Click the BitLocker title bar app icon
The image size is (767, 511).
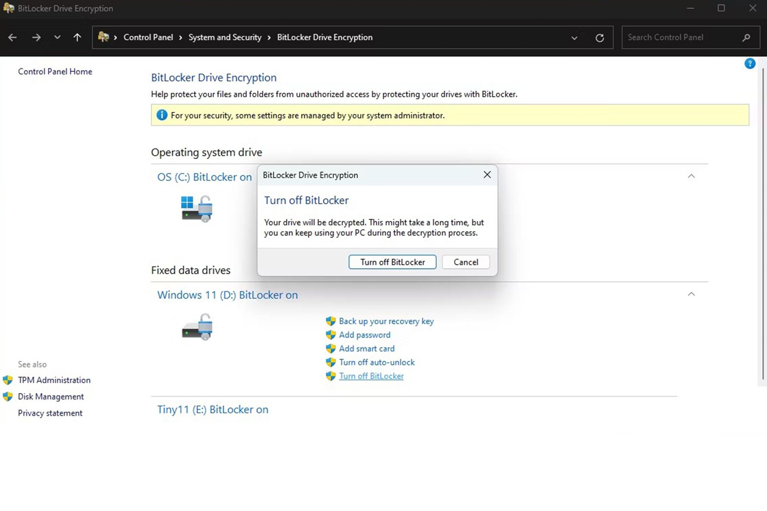point(8,8)
